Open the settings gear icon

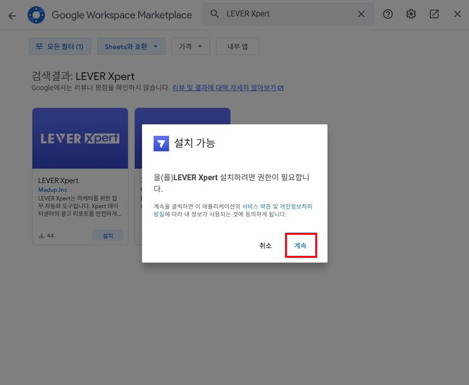tap(411, 14)
